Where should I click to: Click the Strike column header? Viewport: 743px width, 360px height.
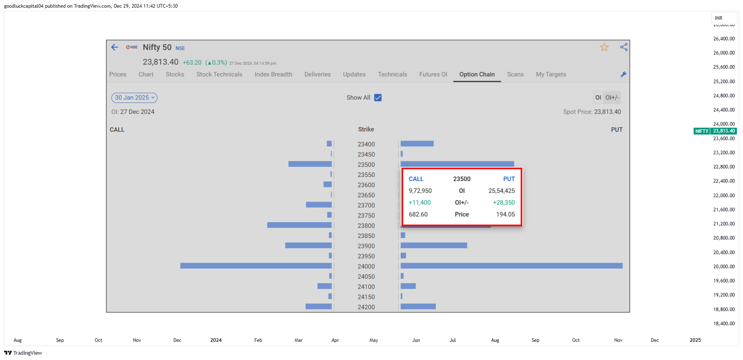366,129
